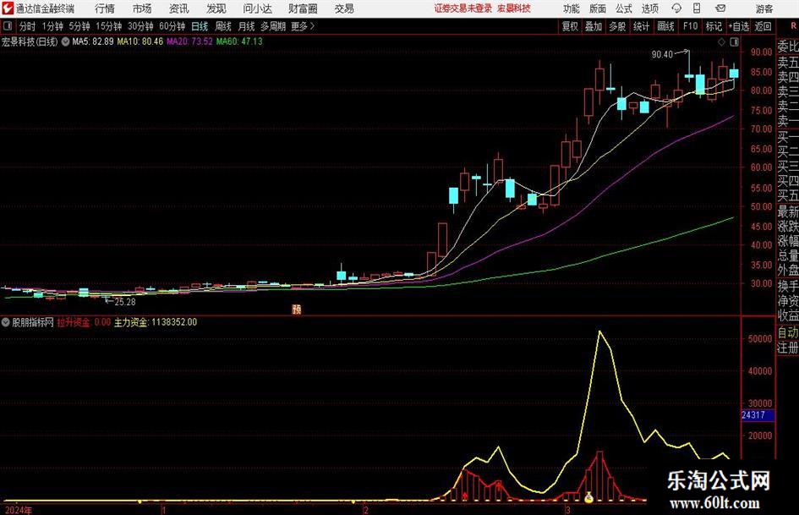Open the 选项 menu
Viewport: 799px width, 515px height.
pyautogui.click(x=649, y=8)
